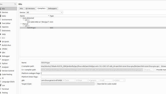The width and height of the screenshot is (166, 94).
Task: Open the Lua settings category
Action: (8, 85)
